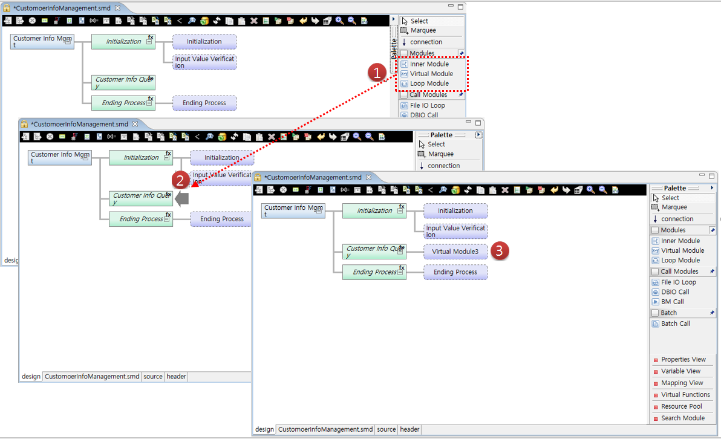Click the undo arrow in the toolbar
721x439 pixels.
(553, 188)
